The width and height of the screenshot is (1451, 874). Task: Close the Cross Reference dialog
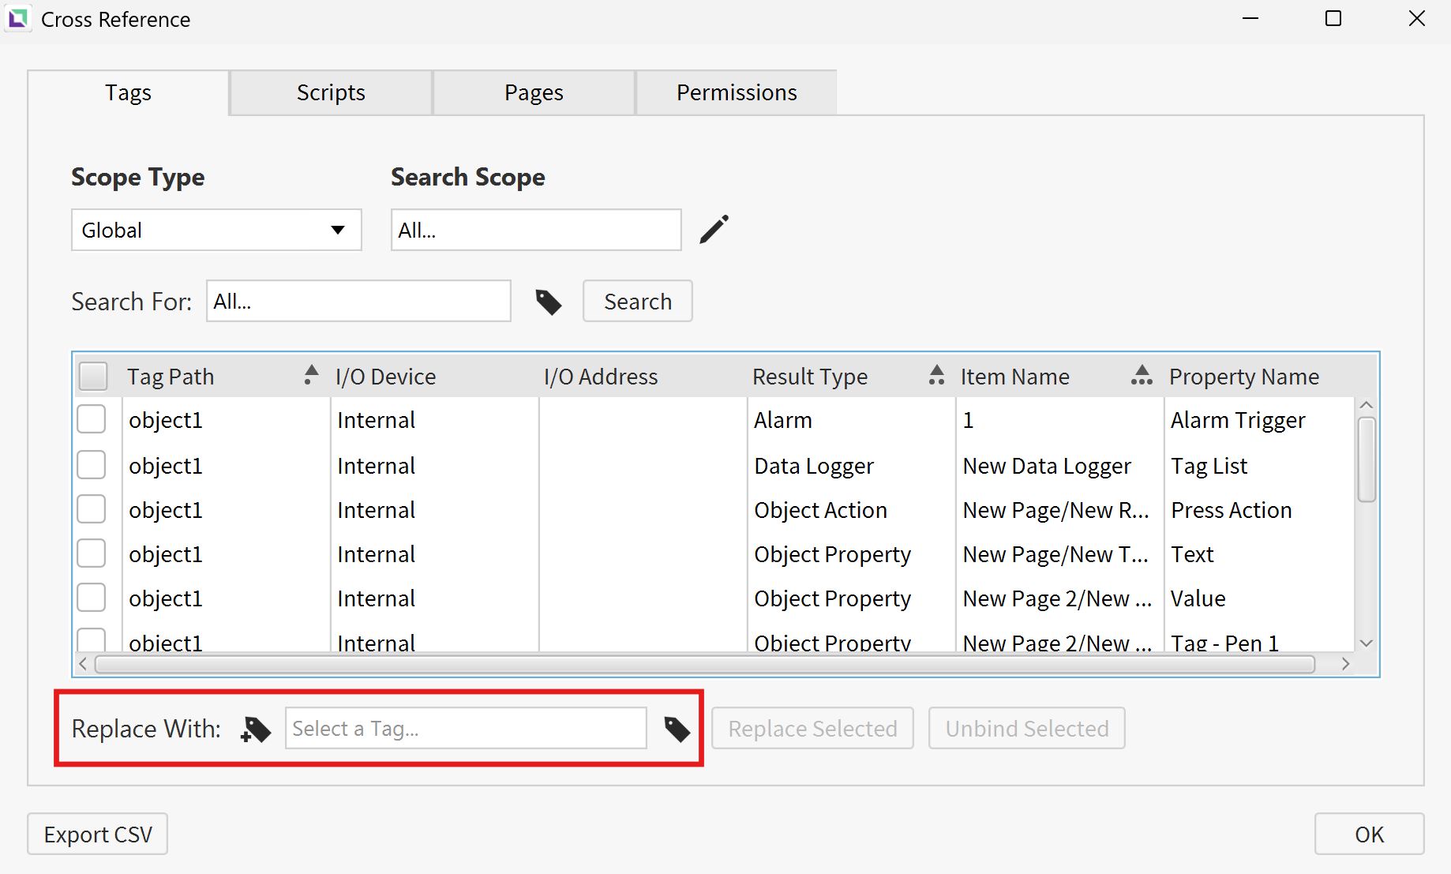[x=1417, y=18]
